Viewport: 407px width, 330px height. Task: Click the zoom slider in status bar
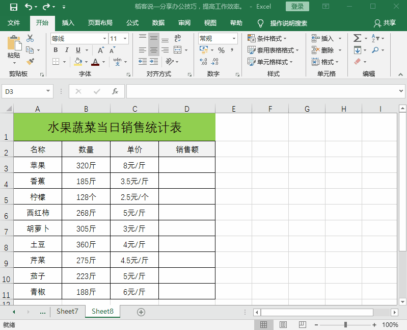[345, 325]
